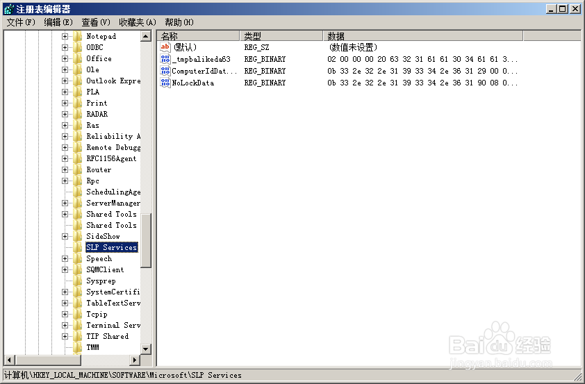Click the SideShow folder icon

78,236
